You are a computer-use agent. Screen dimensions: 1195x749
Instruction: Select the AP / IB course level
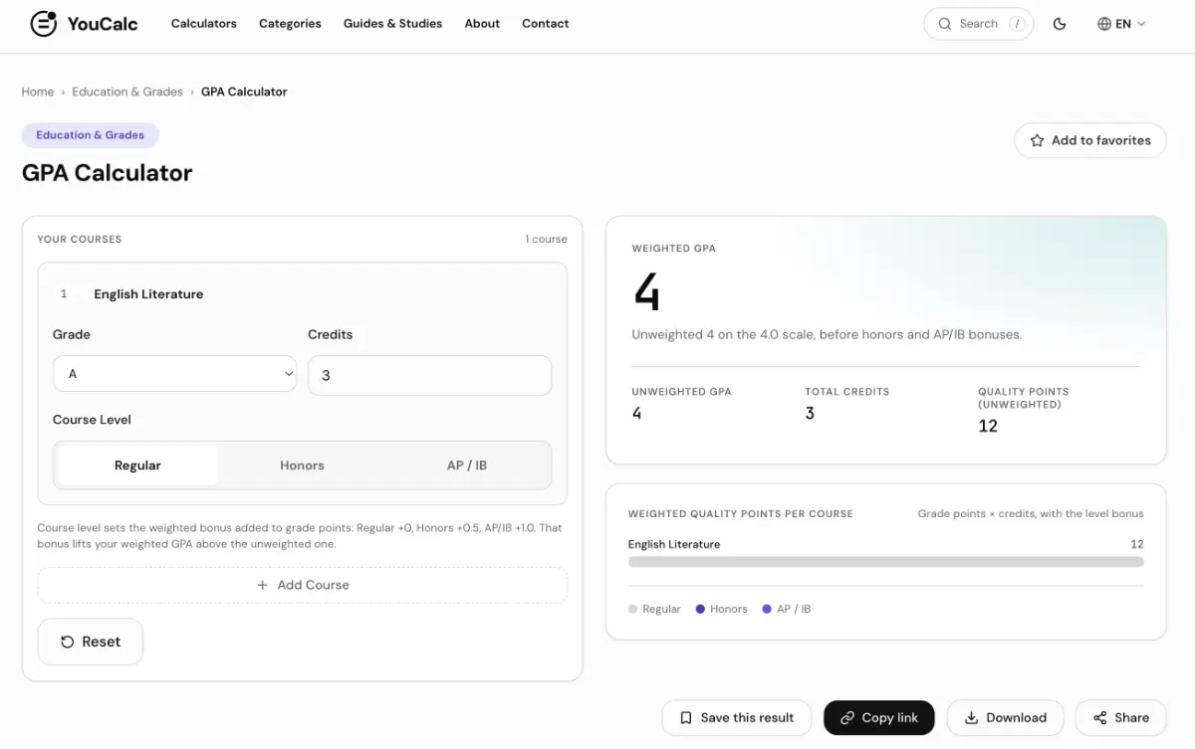[467, 466]
